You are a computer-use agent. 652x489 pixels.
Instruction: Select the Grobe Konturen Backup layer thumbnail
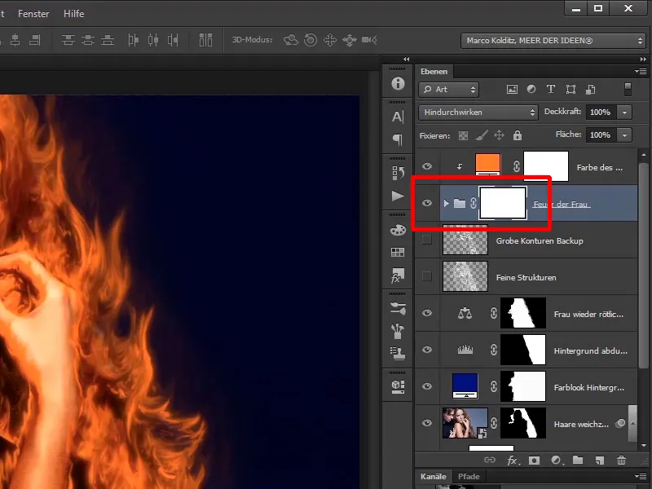465,240
